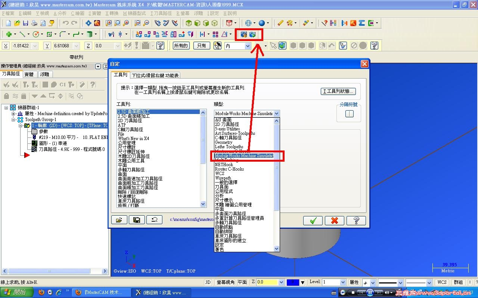Open the Z depth dropdown in status bar

coord(281,282)
